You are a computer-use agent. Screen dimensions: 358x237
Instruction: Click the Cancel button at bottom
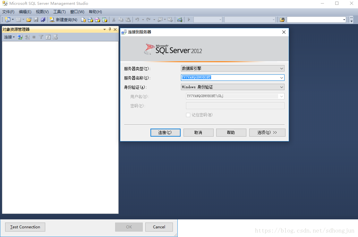point(159,227)
